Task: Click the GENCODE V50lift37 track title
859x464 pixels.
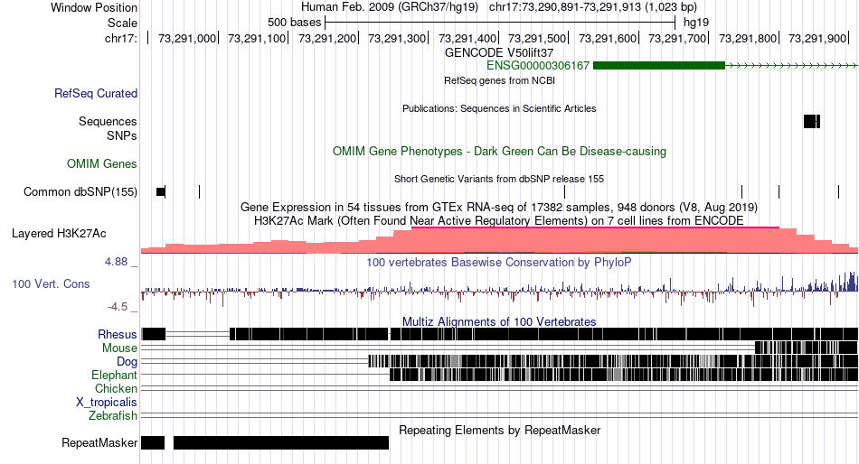Action: click(x=499, y=53)
